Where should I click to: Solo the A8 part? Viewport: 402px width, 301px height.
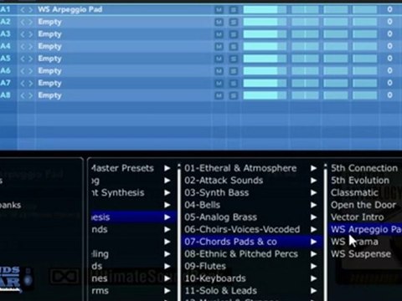pos(234,95)
